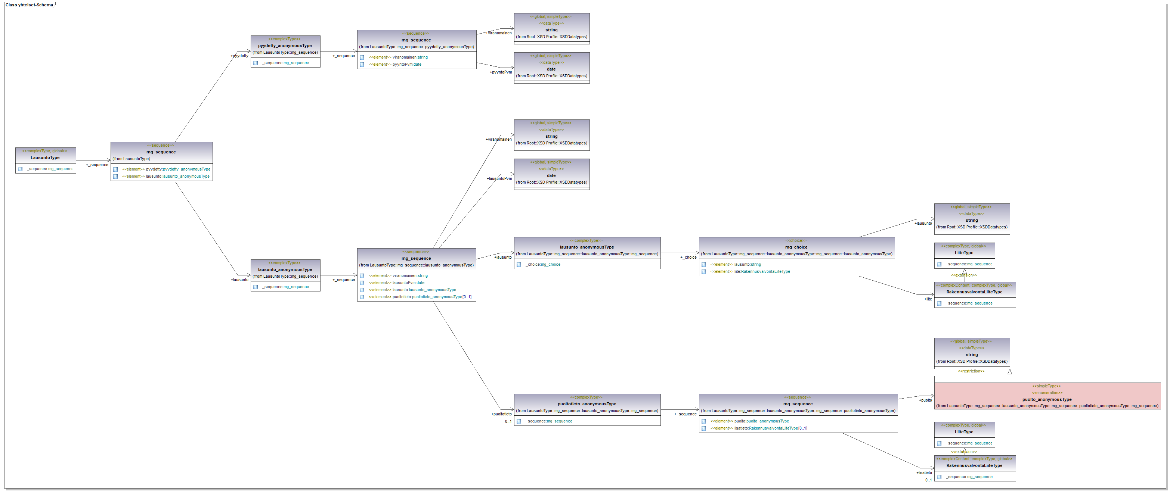Click the icon beside puolto:puolto_anonymousType element
Screen dimensions: 1176x496
point(704,422)
